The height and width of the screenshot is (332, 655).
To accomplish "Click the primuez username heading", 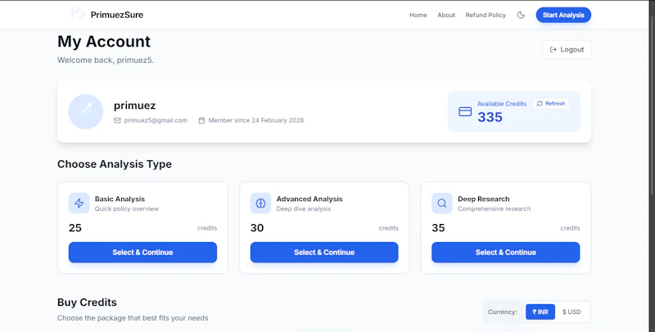I will point(134,105).
